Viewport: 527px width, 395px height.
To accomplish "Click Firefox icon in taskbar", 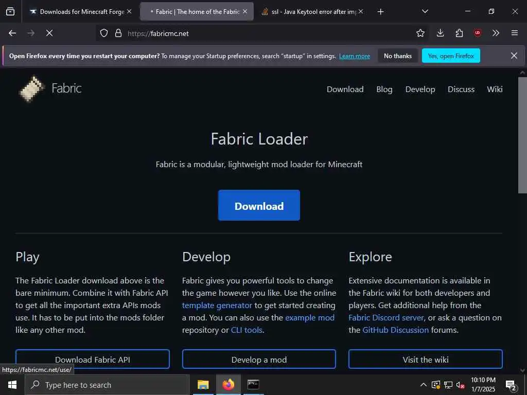I will (228, 385).
